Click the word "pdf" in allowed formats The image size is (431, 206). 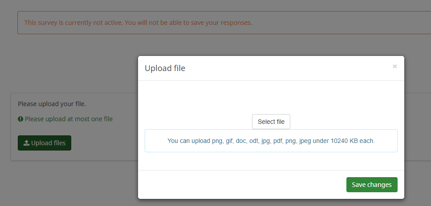[x=276, y=141]
